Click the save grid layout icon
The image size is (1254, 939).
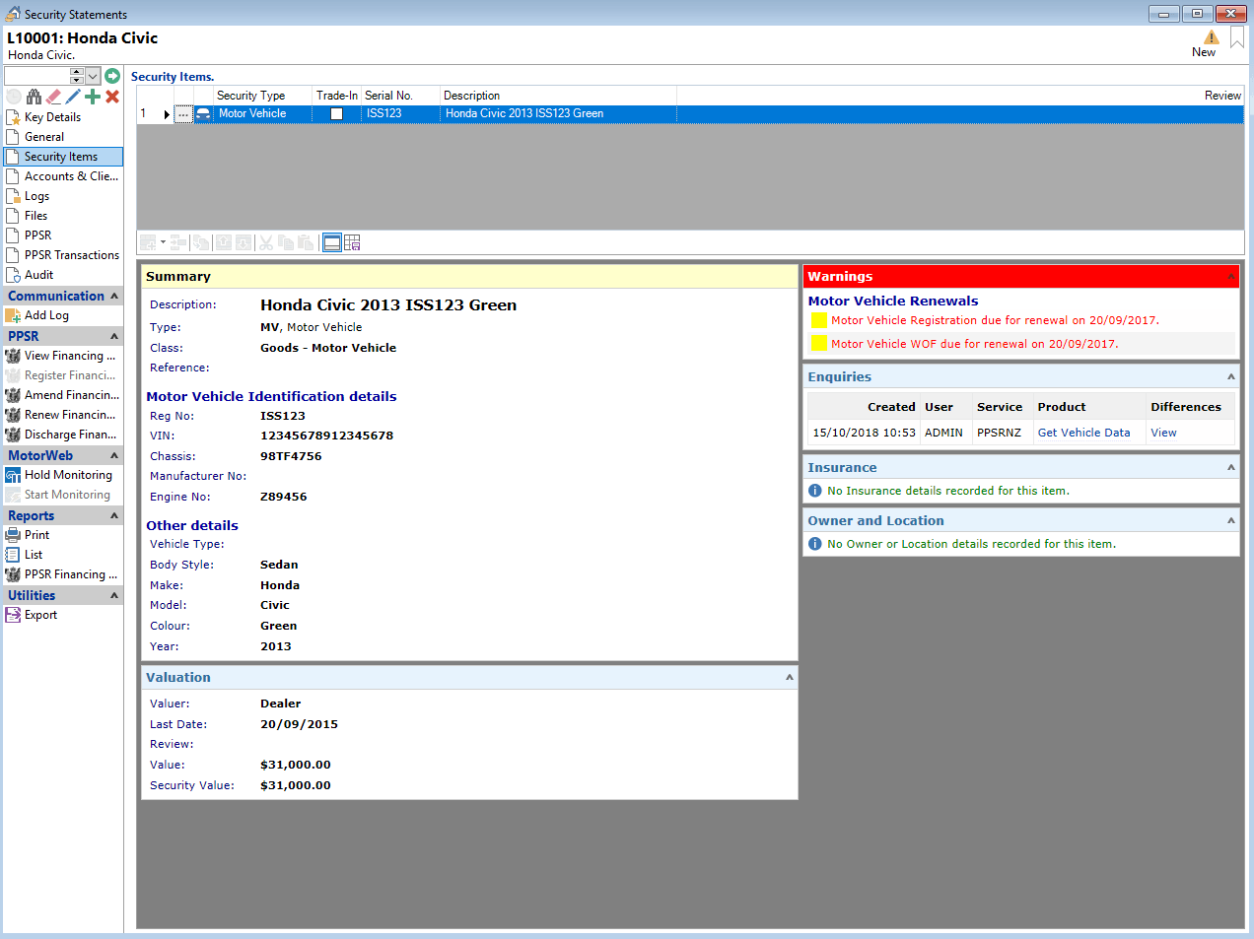coord(353,242)
